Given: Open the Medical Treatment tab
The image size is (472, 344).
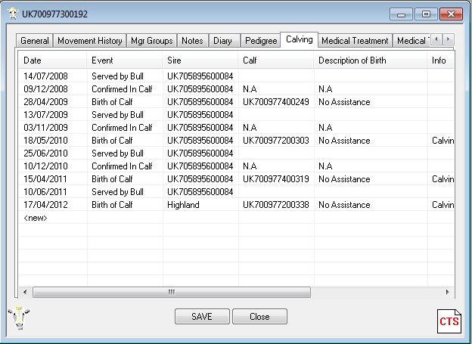Looking at the screenshot, I should 355,41.
